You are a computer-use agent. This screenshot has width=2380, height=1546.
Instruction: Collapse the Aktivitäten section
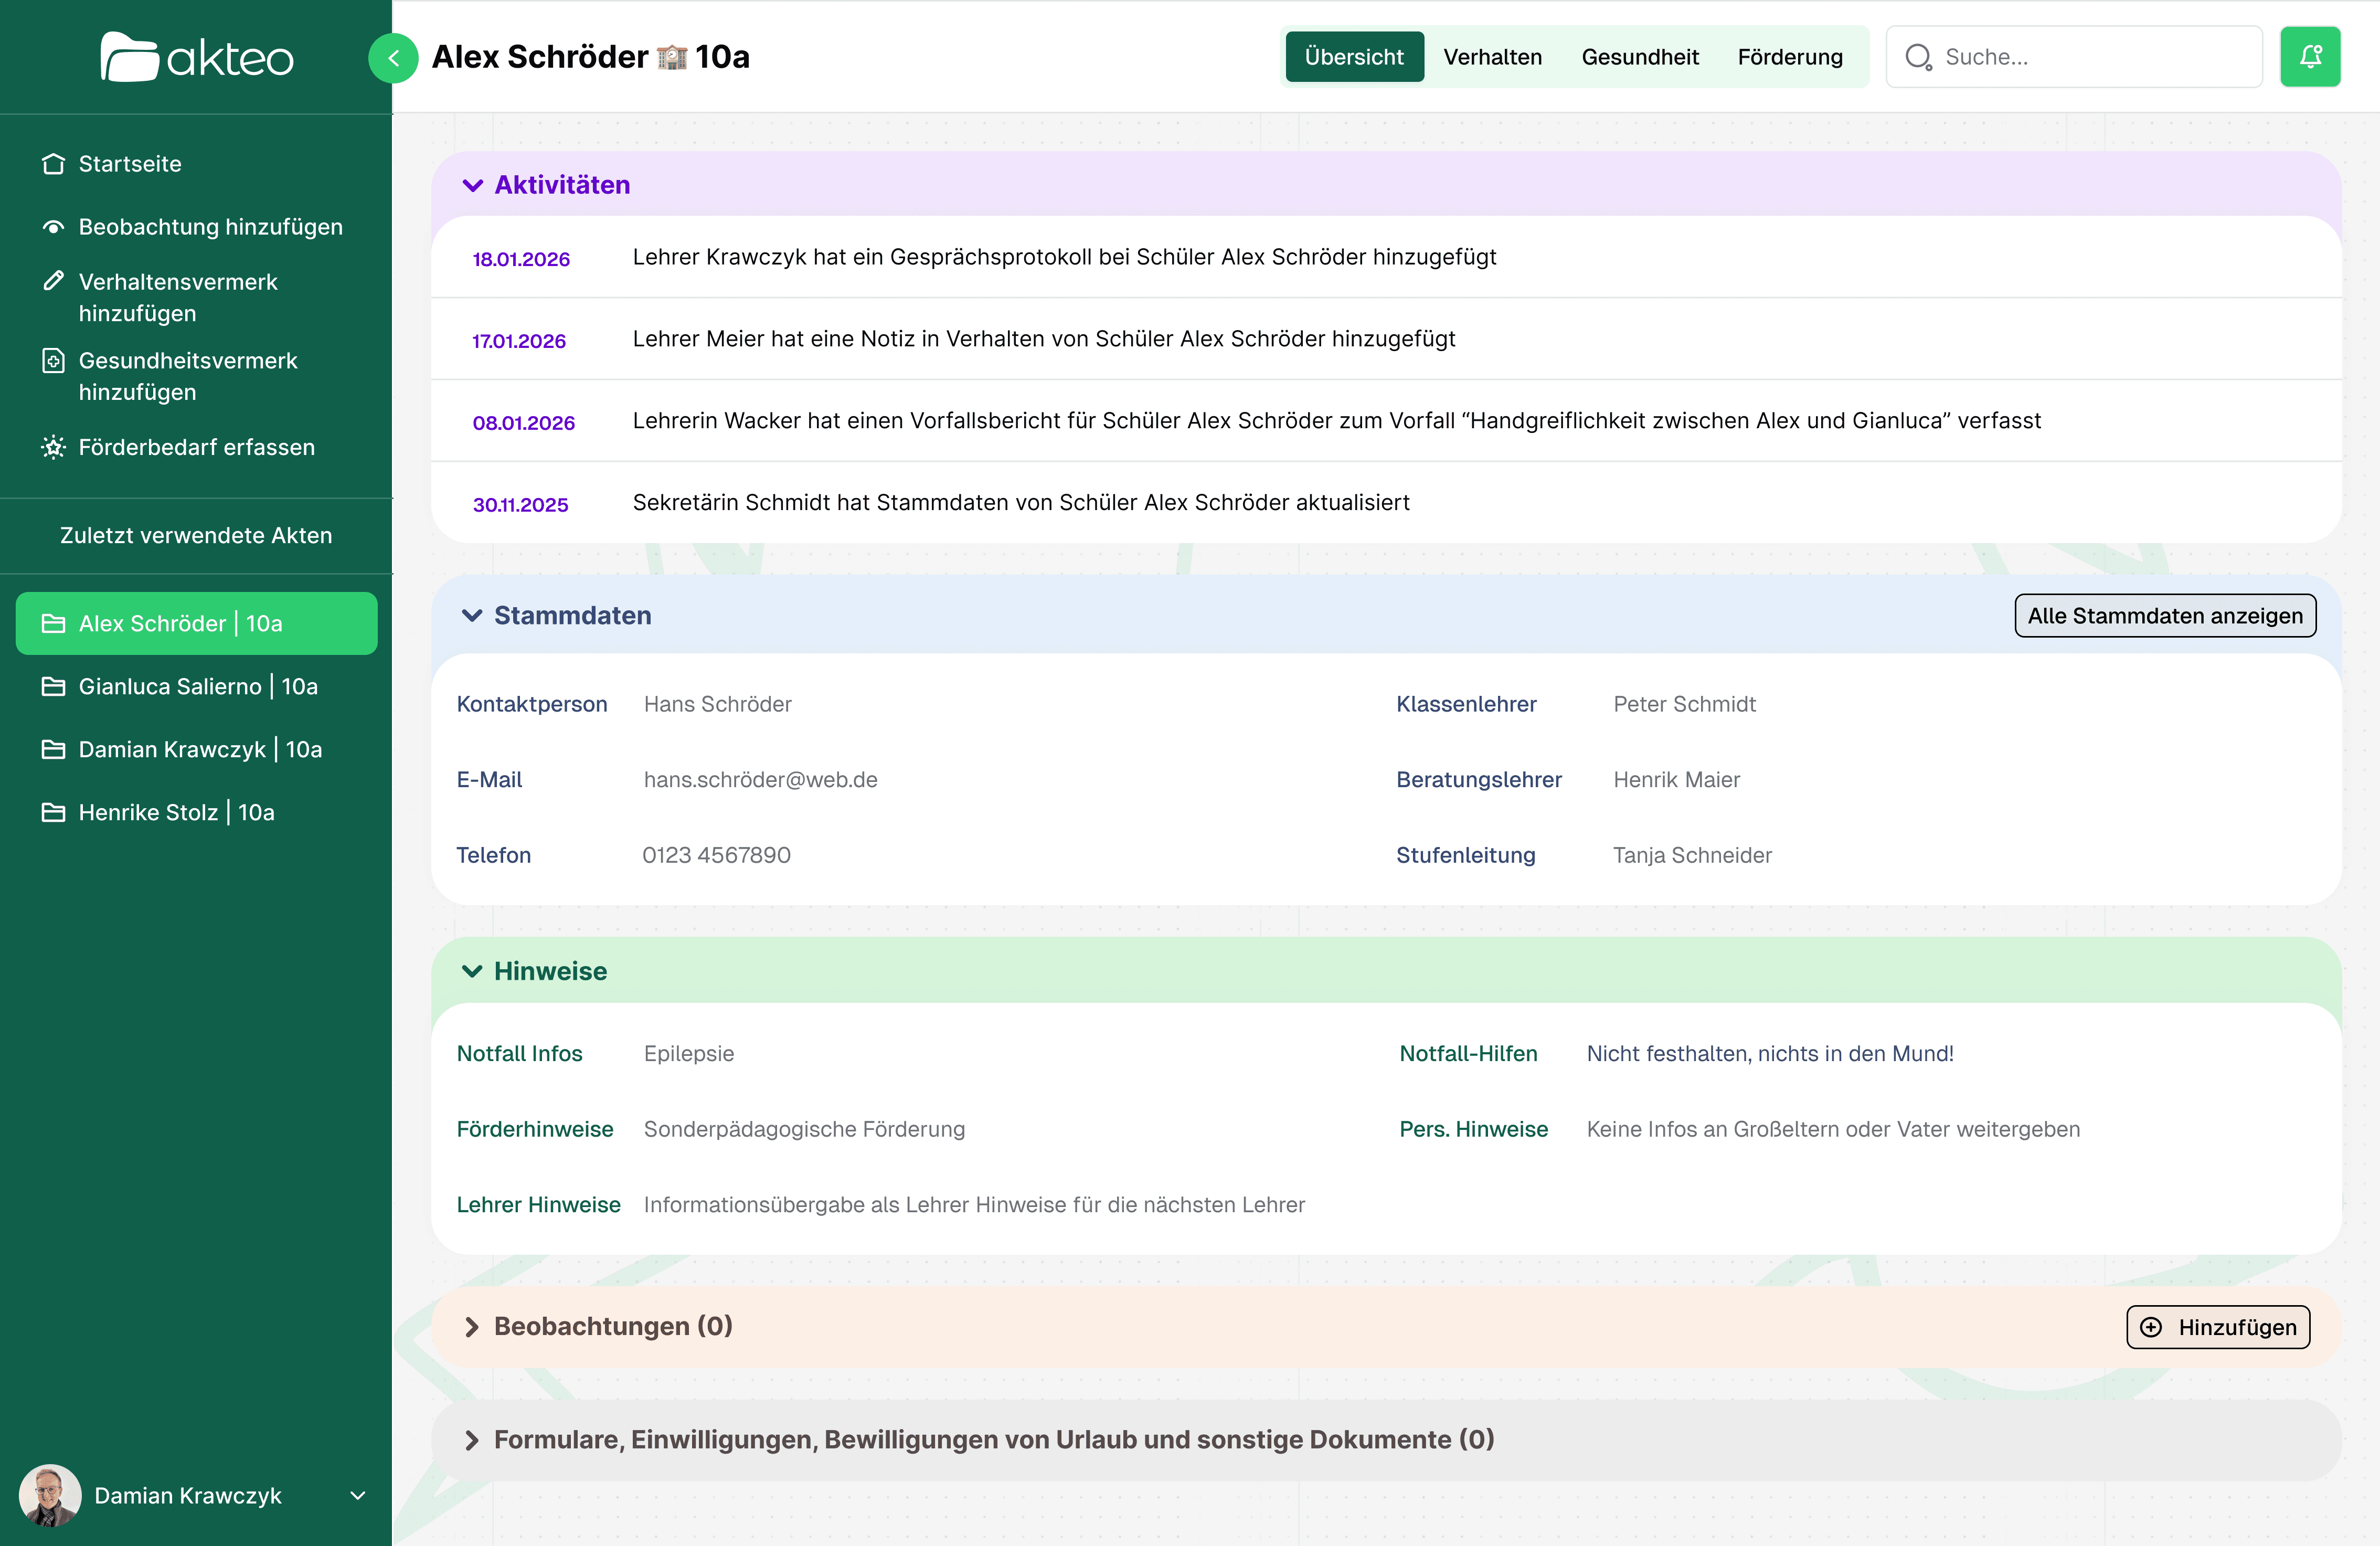pos(473,185)
